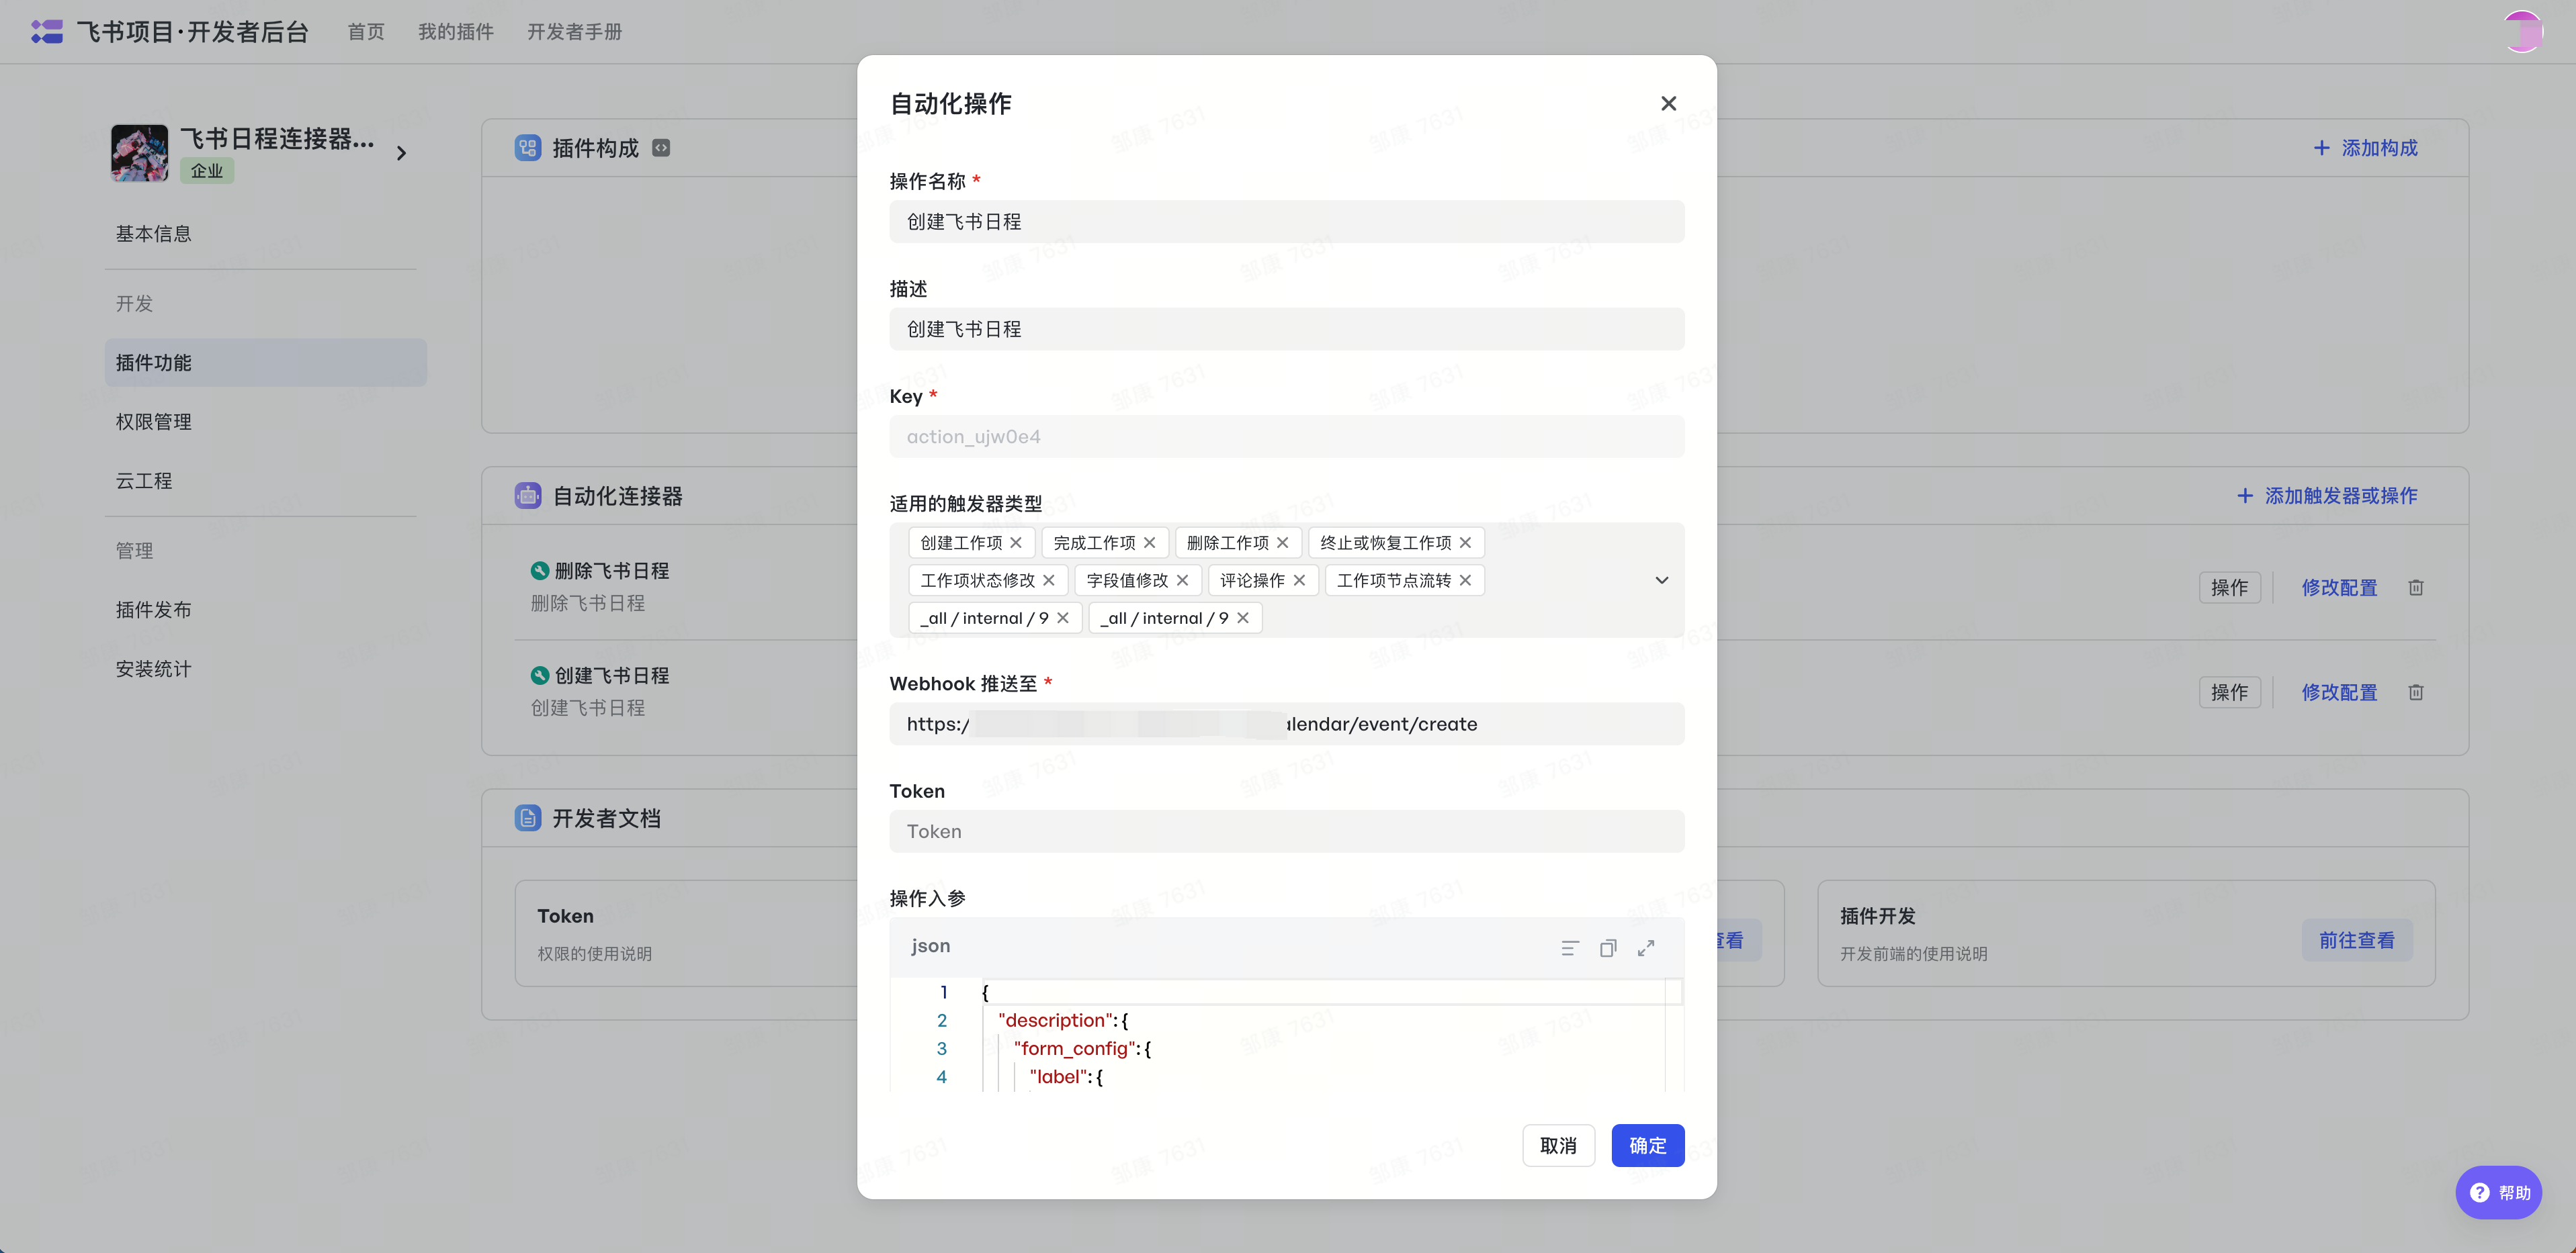Click 前往查看 in the 插件开发 card
Screen dimensions: 2576x1253
pyautogui.click(x=2357, y=940)
